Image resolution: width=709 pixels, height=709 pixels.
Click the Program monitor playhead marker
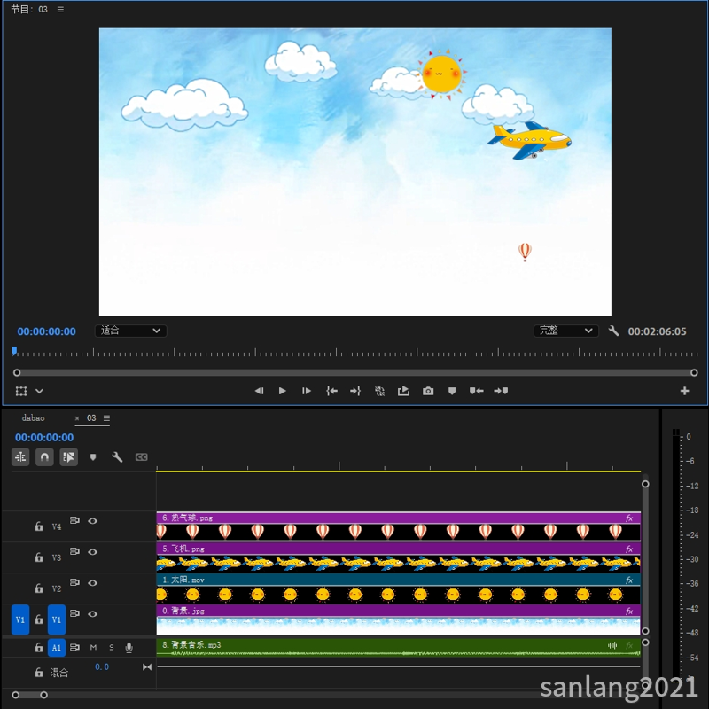(x=14, y=351)
